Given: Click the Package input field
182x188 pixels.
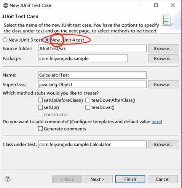Looking at the screenshot, I should coord(83,58).
